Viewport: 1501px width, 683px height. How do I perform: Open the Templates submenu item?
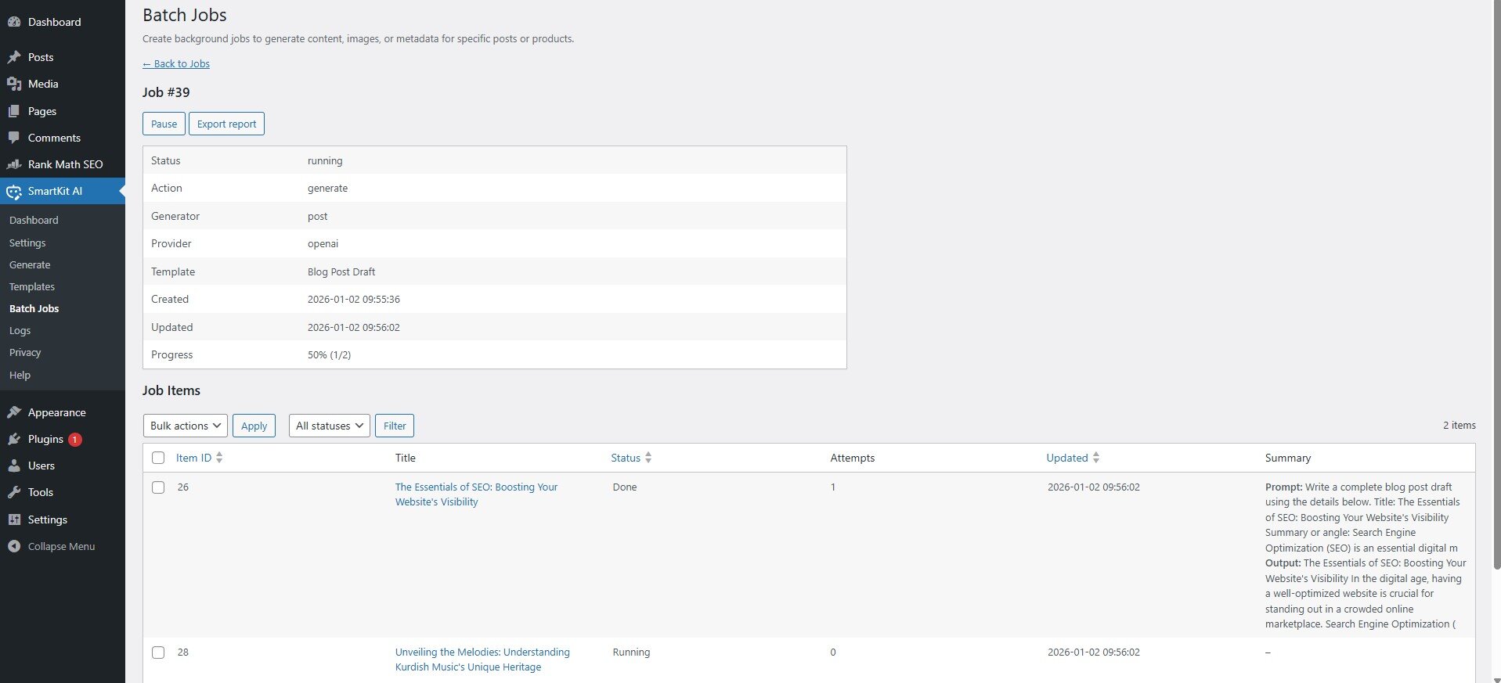[32, 286]
